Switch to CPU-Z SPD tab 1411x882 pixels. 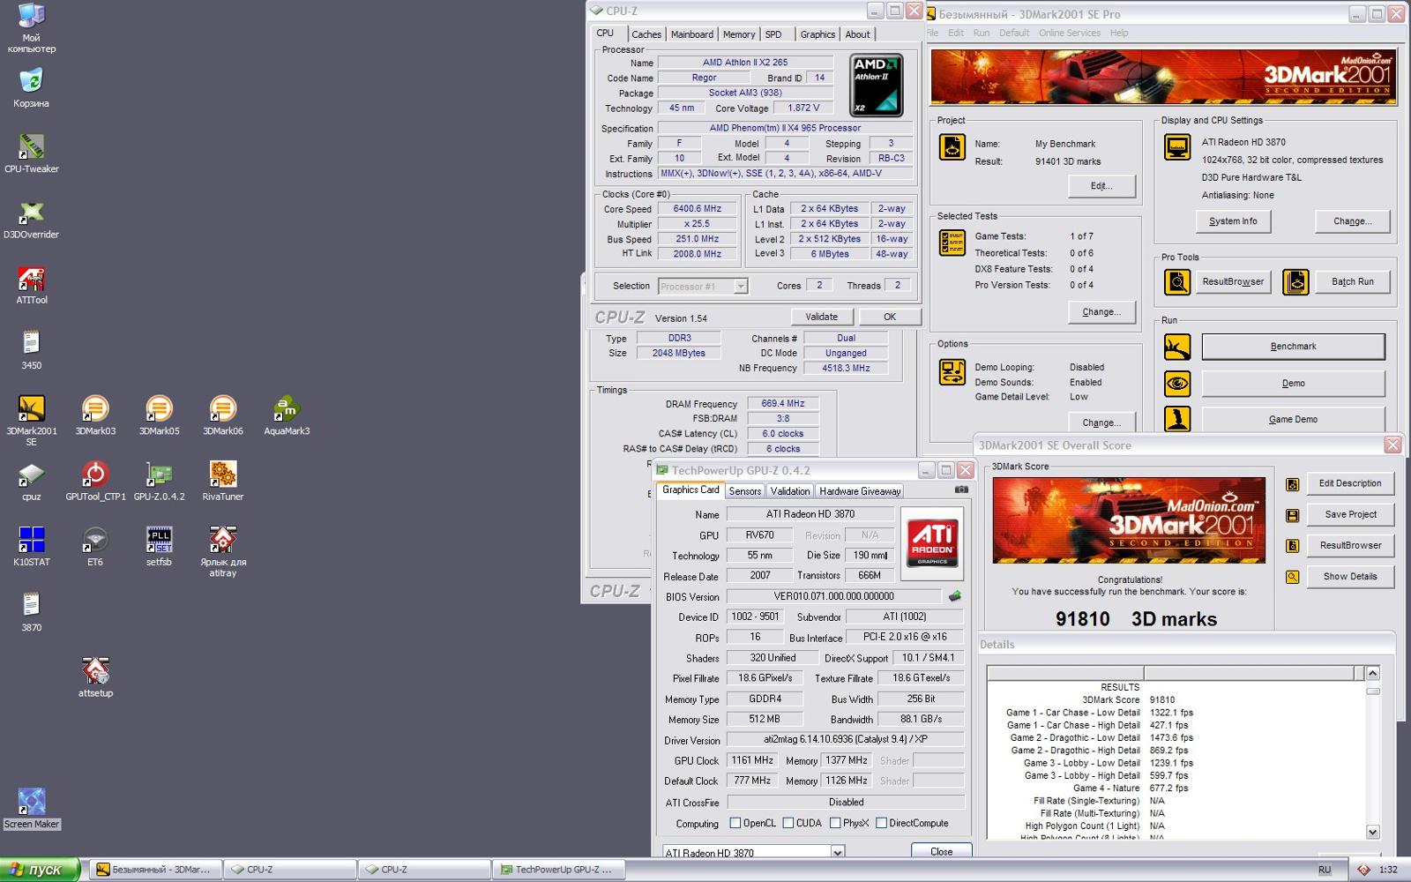[x=773, y=34]
